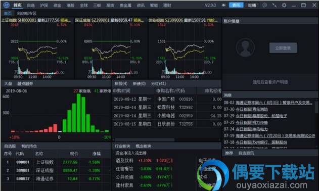This screenshot has width=320, height=191.
Task: Click the 创业板指 SZ399006 chart title
Action: point(183,20)
